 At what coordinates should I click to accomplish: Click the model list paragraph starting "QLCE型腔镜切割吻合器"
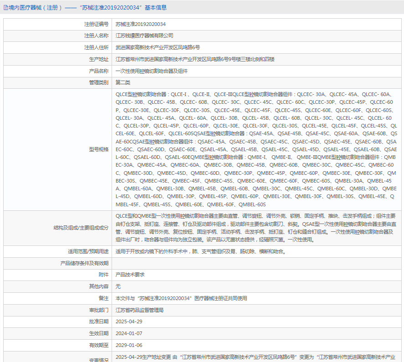coord(256,149)
